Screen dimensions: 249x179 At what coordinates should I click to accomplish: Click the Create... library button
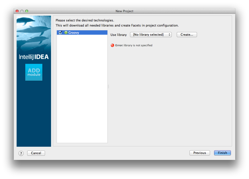(x=187, y=35)
